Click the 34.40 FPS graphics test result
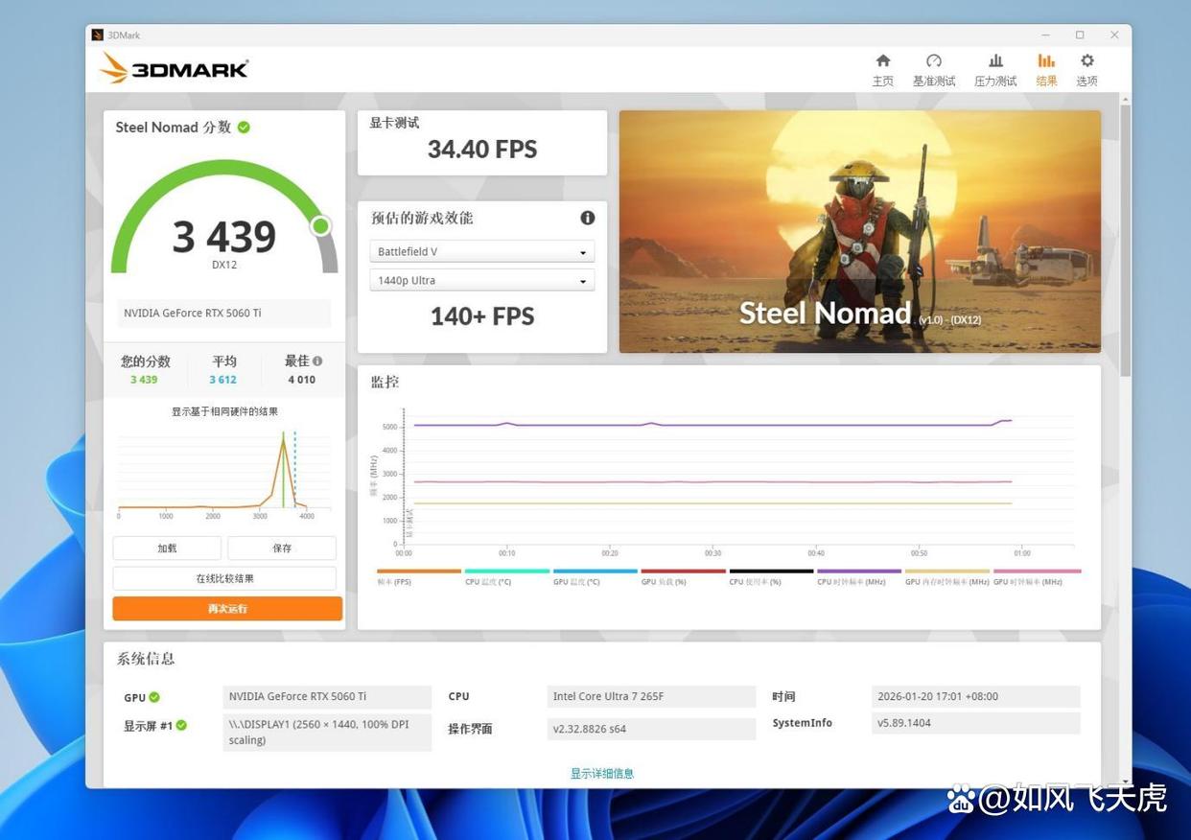The width and height of the screenshot is (1191, 840). point(482,149)
